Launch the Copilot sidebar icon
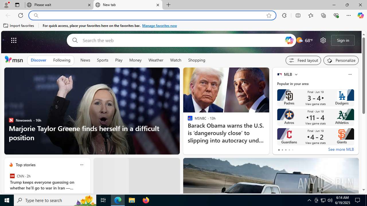 click(x=360, y=15)
